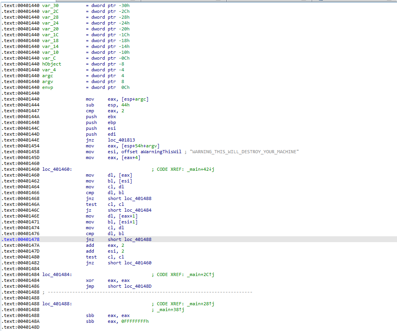Select the 'sub esp, 44h' instruction
This screenshot has height=331, width=397.
point(108,105)
